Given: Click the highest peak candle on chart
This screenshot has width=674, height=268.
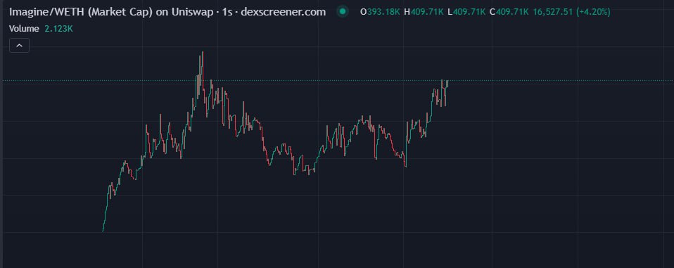Looking at the screenshot, I should click(202, 65).
